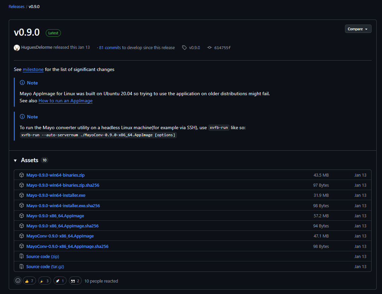Download Mayo-0.9.0-win64-binaries.zip.sha256
The width and height of the screenshot is (382, 294).
tap(63, 185)
